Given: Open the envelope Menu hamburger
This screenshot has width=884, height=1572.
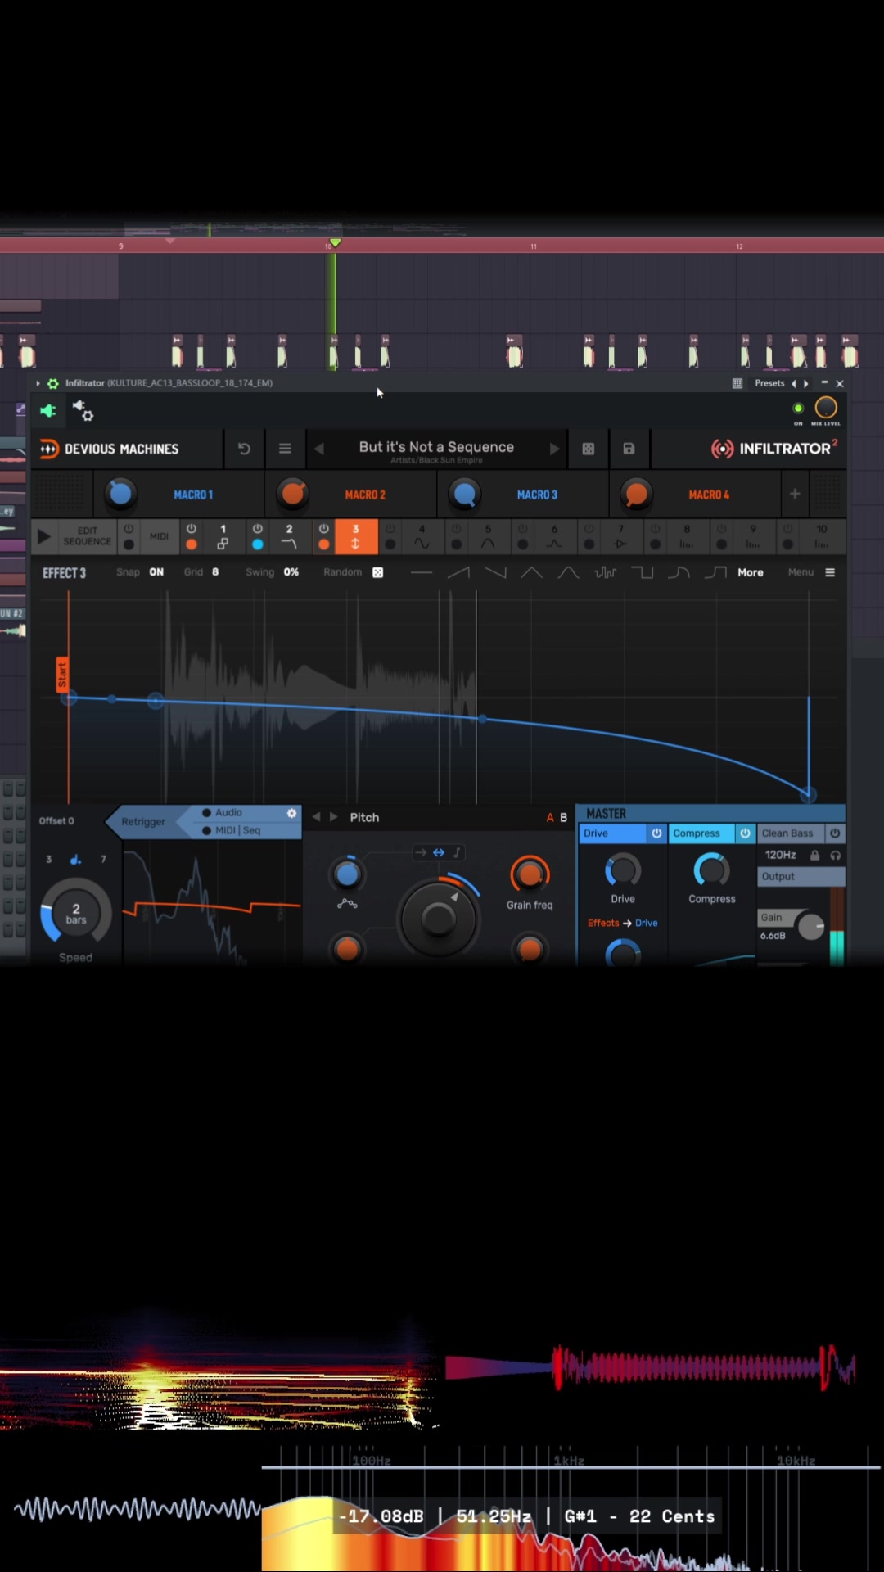Looking at the screenshot, I should [x=830, y=572].
